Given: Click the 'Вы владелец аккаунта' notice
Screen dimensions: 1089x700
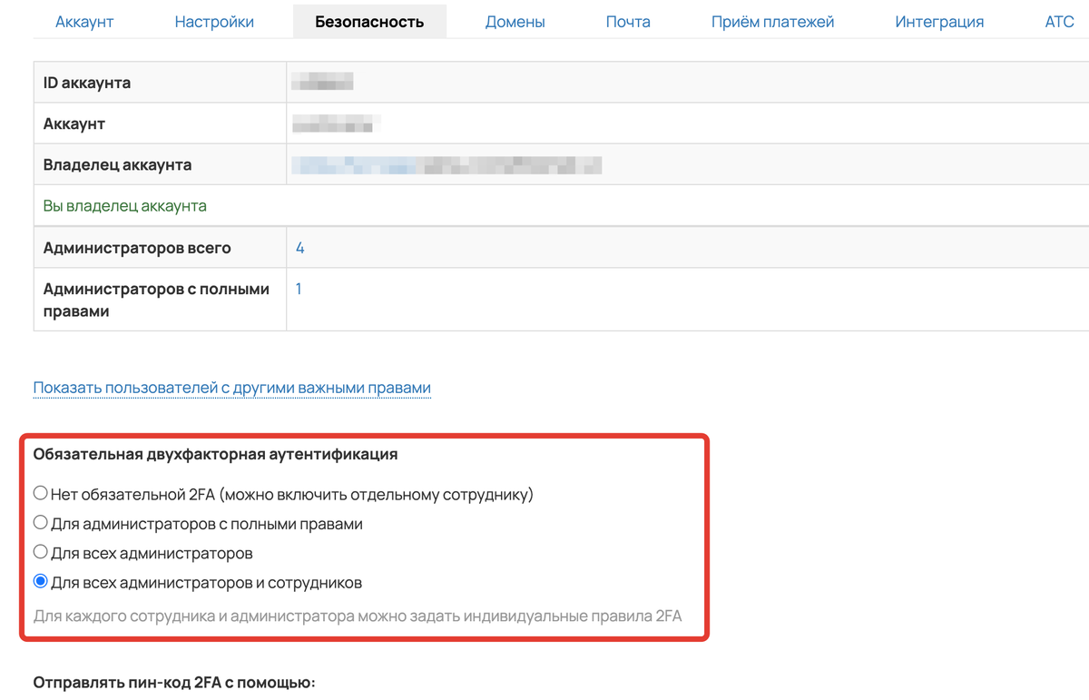Looking at the screenshot, I should click(125, 206).
